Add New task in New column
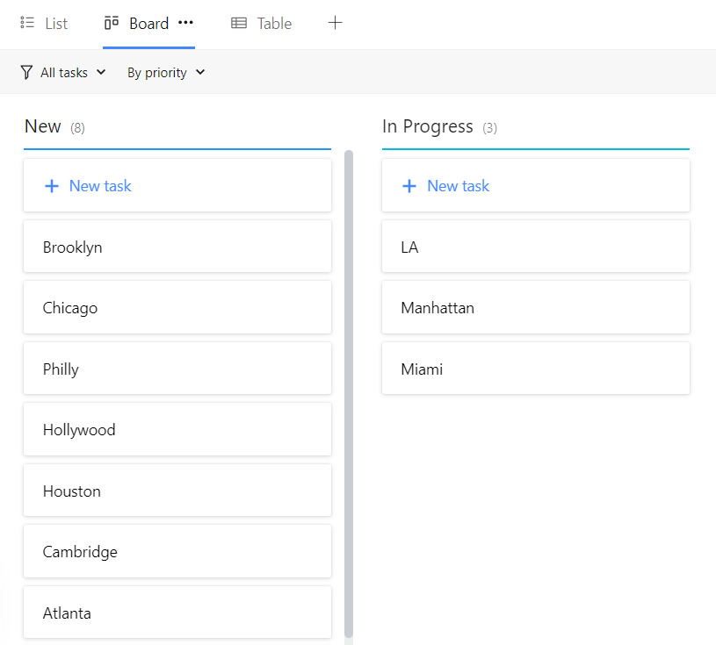The image size is (716, 645). [177, 185]
